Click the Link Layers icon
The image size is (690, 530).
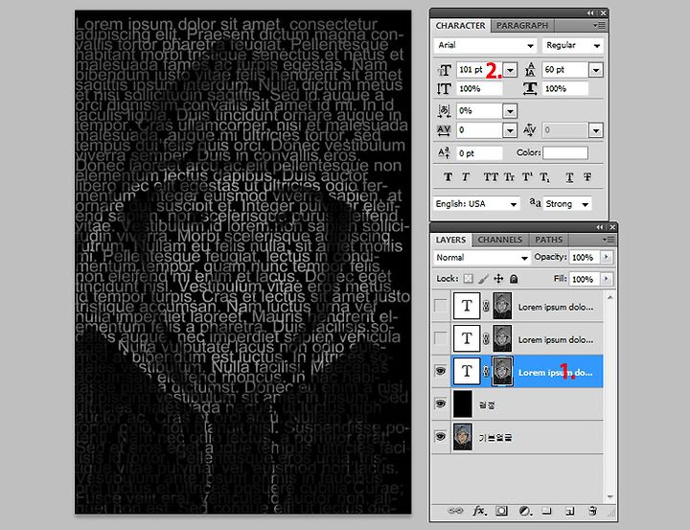(454, 511)
